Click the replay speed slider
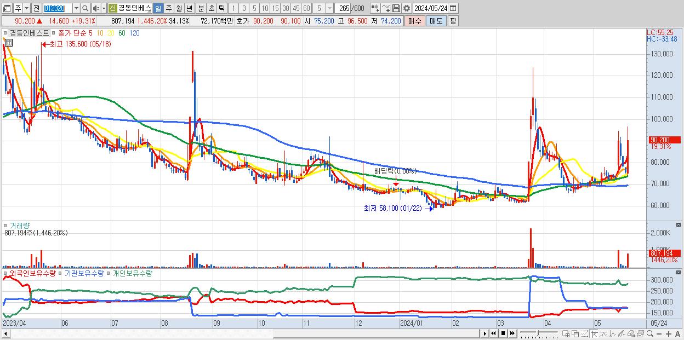The height and width of the screenshot is (340, 684). [x=539, y=333]
